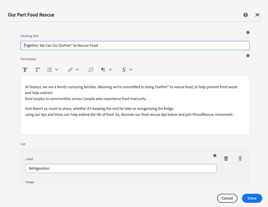Toggle fullscreen mode for the dialog
268x207 pixels.
pyautogui.click(x=257, y=15)
